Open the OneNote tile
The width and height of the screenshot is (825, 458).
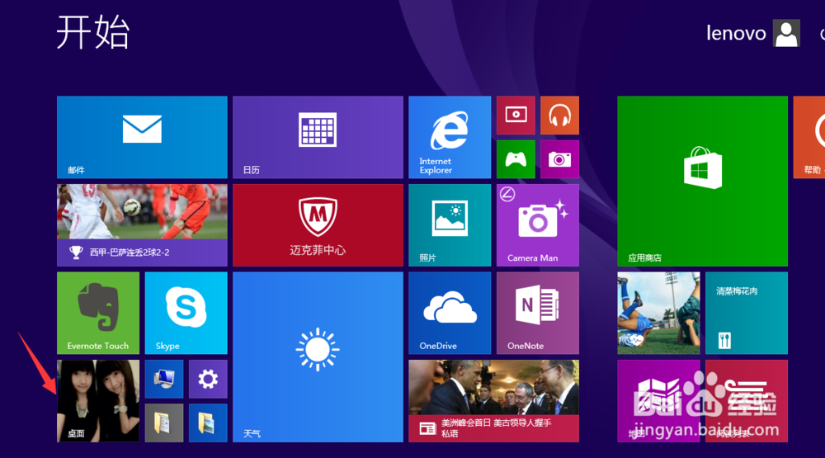click(538, 313)
